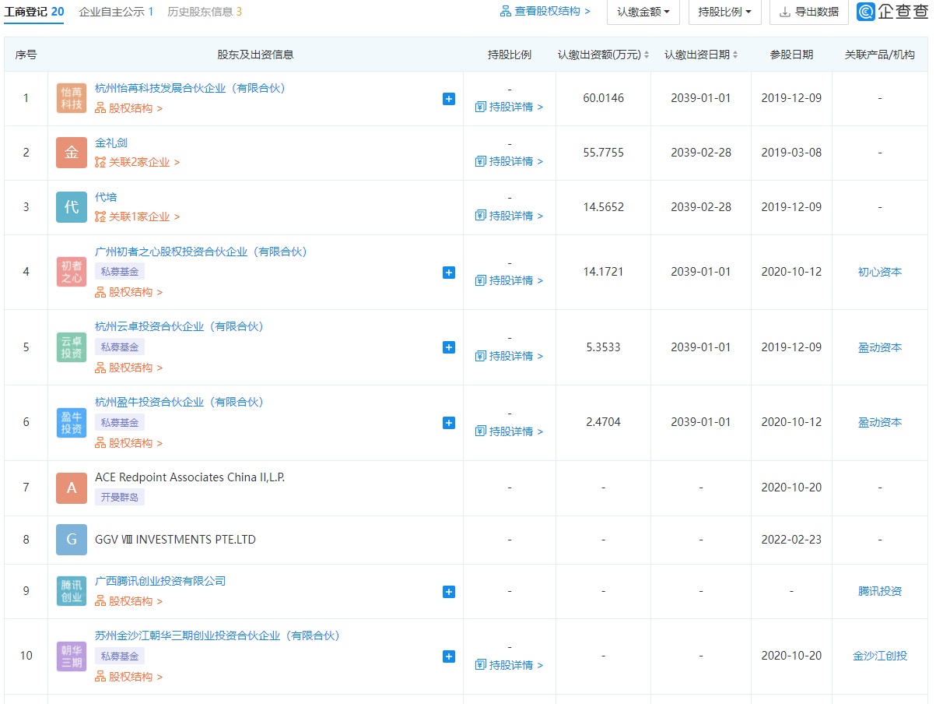
Task: Open 持股详情 for 代培
Action: pos(510,216)
